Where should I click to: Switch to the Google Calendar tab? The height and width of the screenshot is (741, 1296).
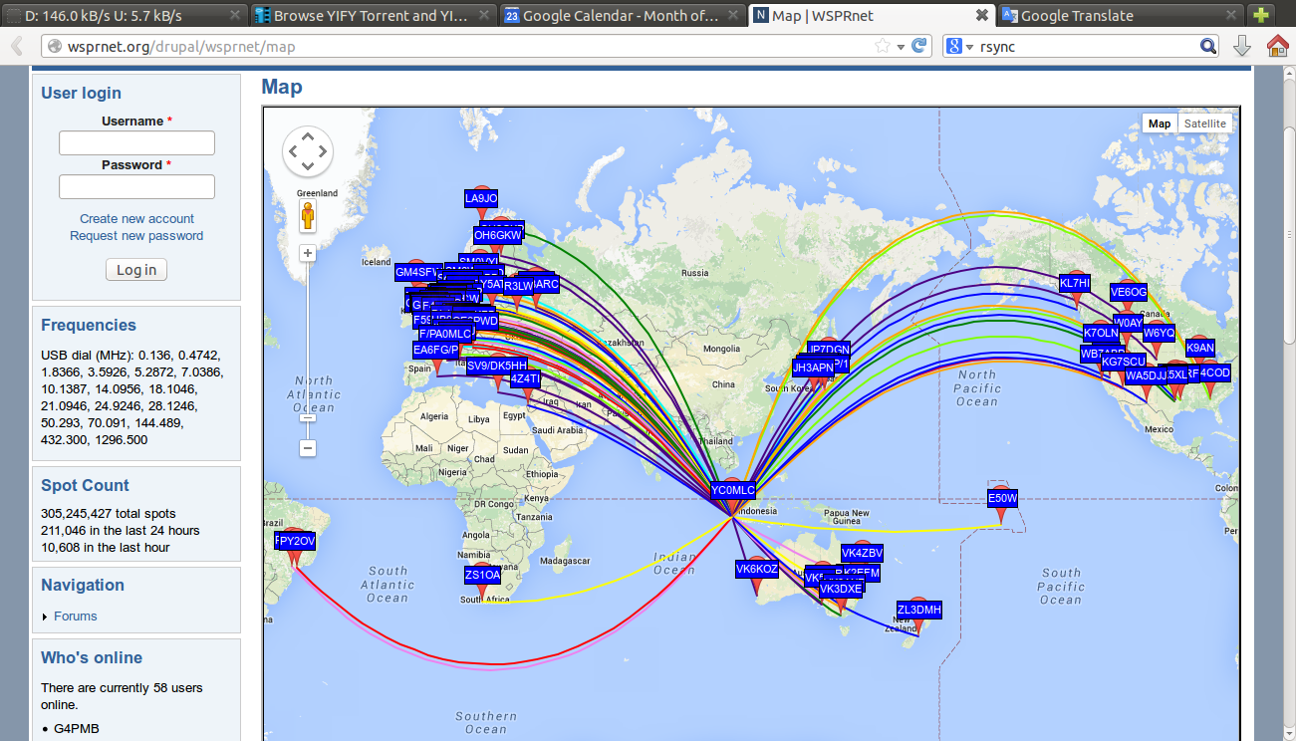tap(621, 15)
